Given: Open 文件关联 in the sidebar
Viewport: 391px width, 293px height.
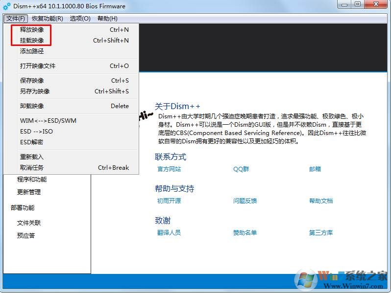Looking at the screenshot, I should point(29,223).
